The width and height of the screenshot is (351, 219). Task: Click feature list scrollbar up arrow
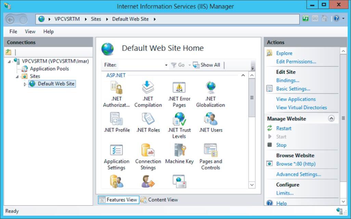[x=252, y=75]
